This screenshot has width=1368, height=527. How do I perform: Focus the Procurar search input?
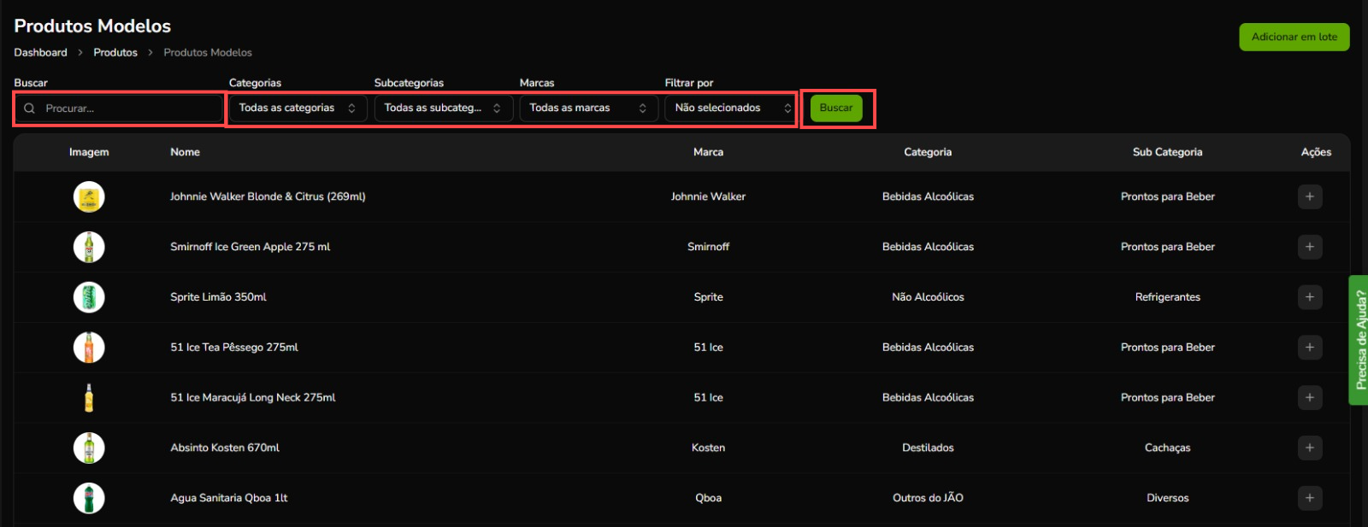tap(120, 108)
